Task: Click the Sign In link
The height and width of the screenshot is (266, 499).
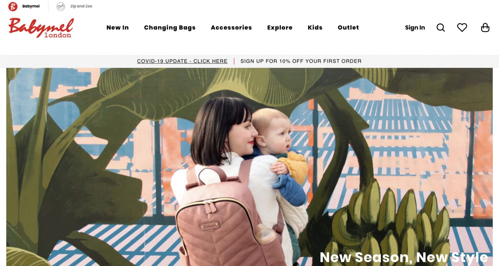Action: click(415, 28)
